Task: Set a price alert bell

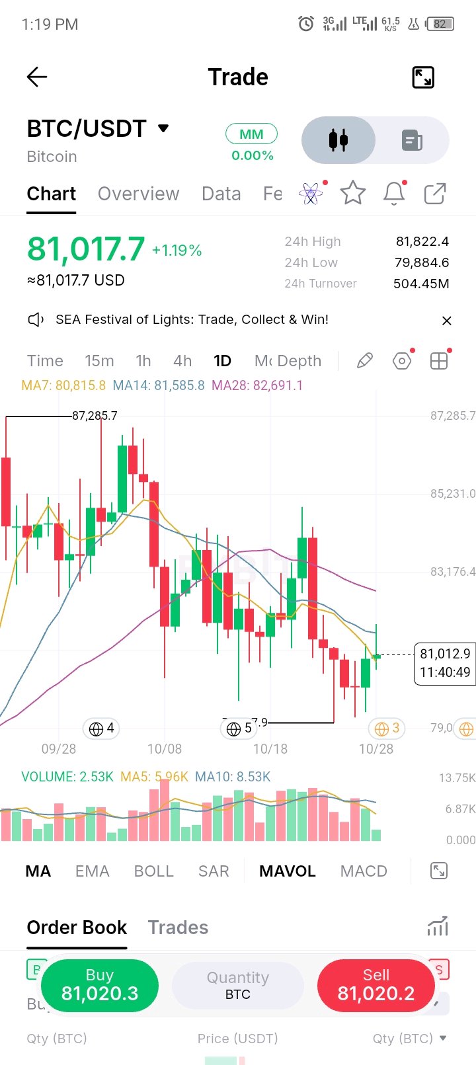Action: 394,194
